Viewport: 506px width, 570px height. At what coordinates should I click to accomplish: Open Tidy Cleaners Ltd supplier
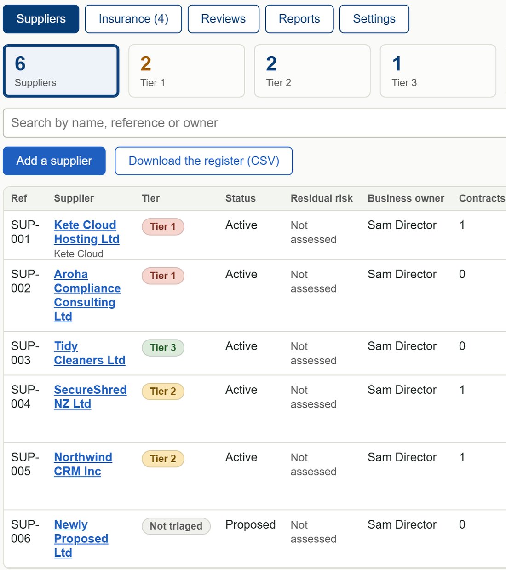[x=90, y=353]
